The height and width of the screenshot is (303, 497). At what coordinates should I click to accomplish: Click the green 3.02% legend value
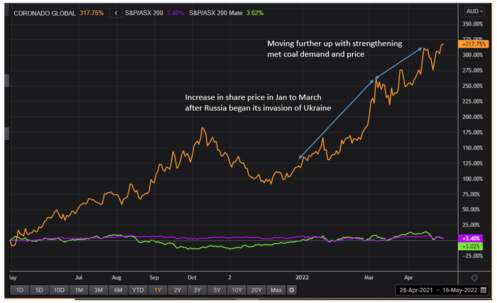click(x=255, y=13)
